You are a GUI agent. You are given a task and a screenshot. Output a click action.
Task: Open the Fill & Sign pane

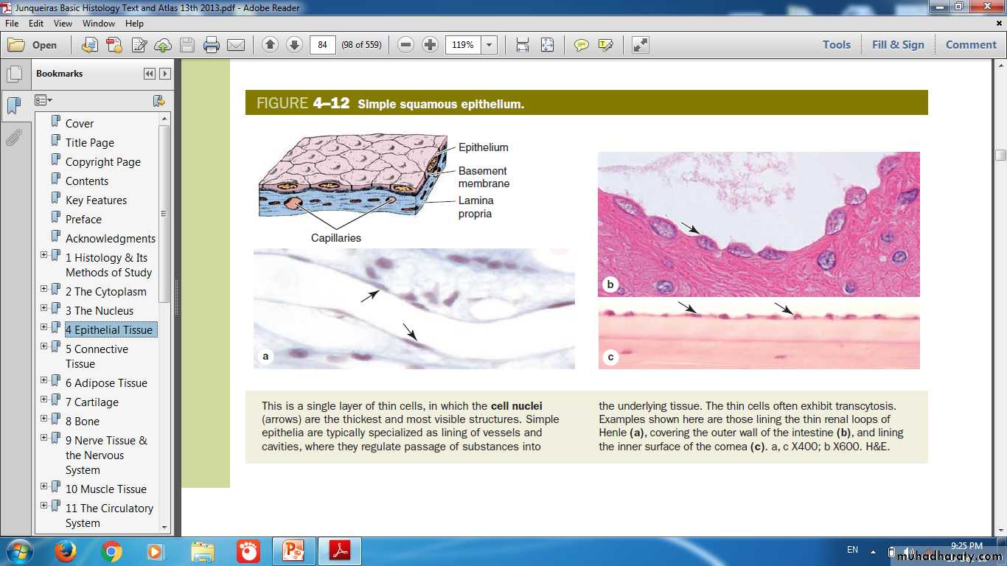897,45
